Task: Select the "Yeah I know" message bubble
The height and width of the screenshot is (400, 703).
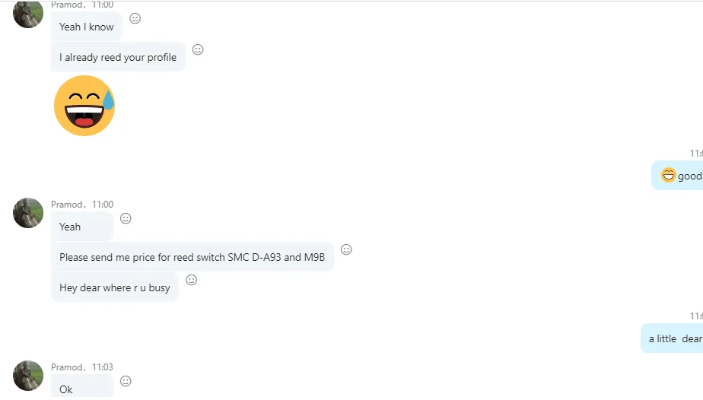Action: (x=86, y=27)
